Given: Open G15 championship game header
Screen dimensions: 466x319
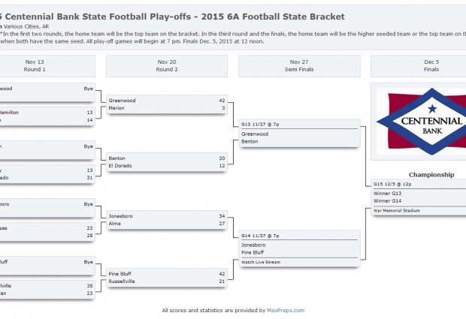Looking at the screenshot, I should coord(392,184).
